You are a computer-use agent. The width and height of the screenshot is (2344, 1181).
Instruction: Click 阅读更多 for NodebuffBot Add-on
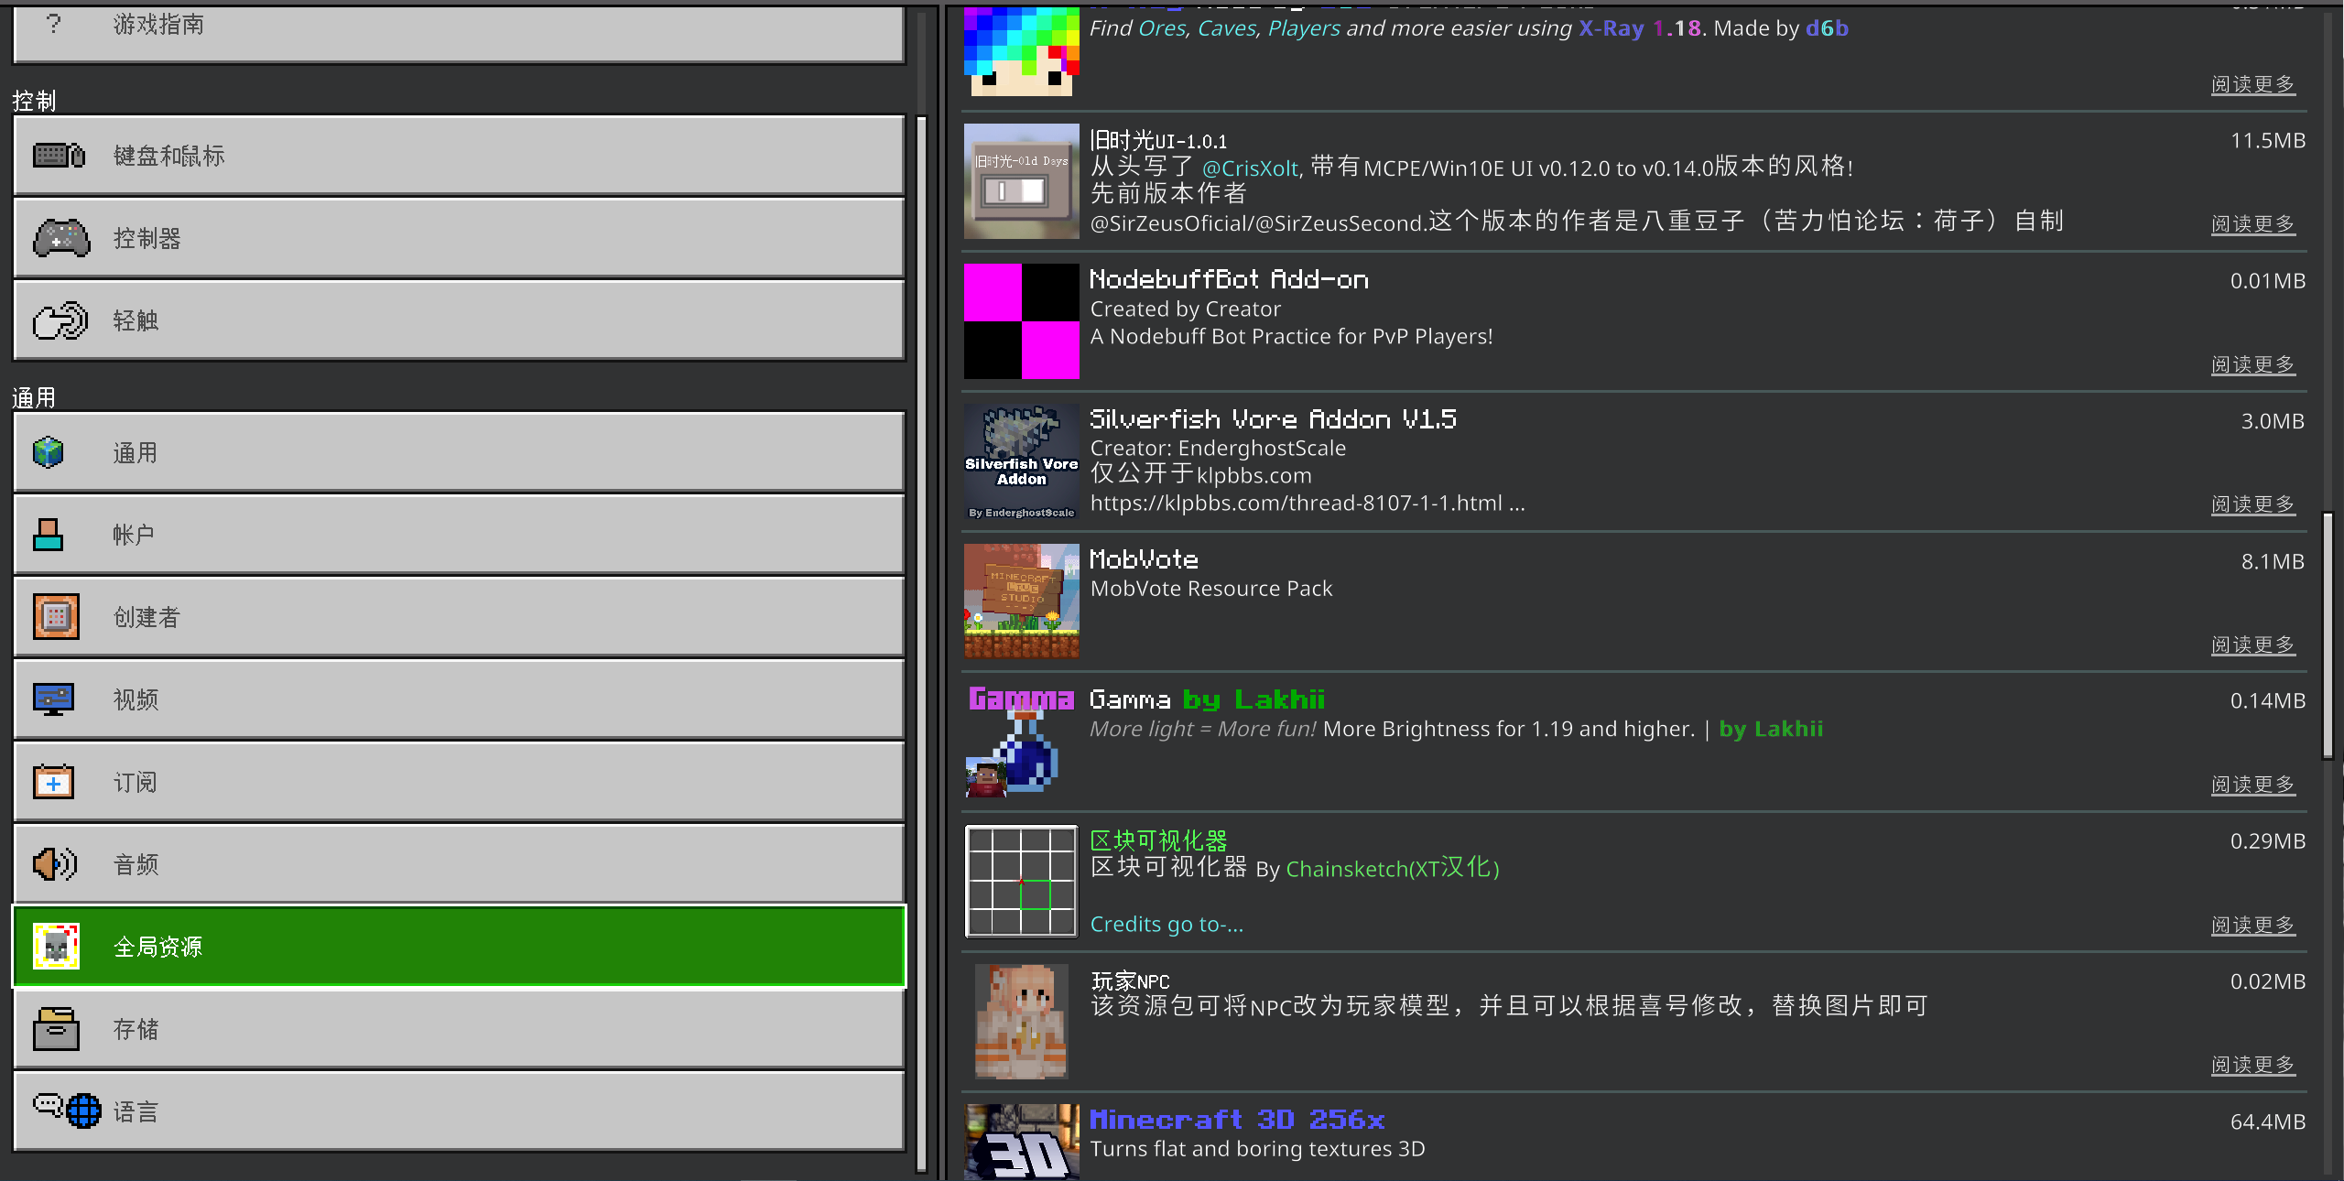[2253, 364]
